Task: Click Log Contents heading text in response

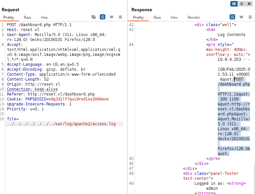Action: pos(232,35)
